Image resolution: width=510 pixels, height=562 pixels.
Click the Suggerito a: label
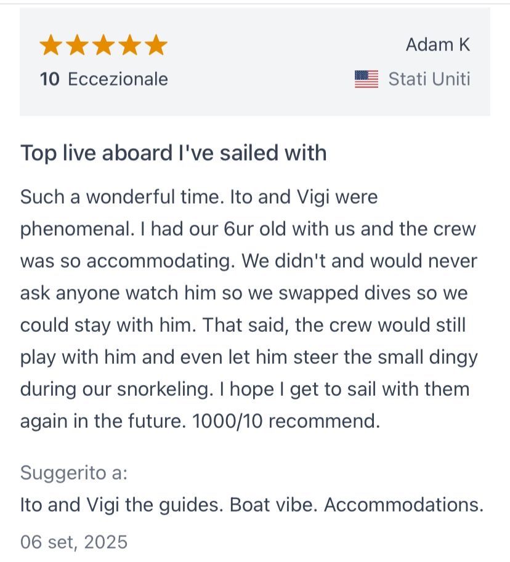tap(74, 473)
